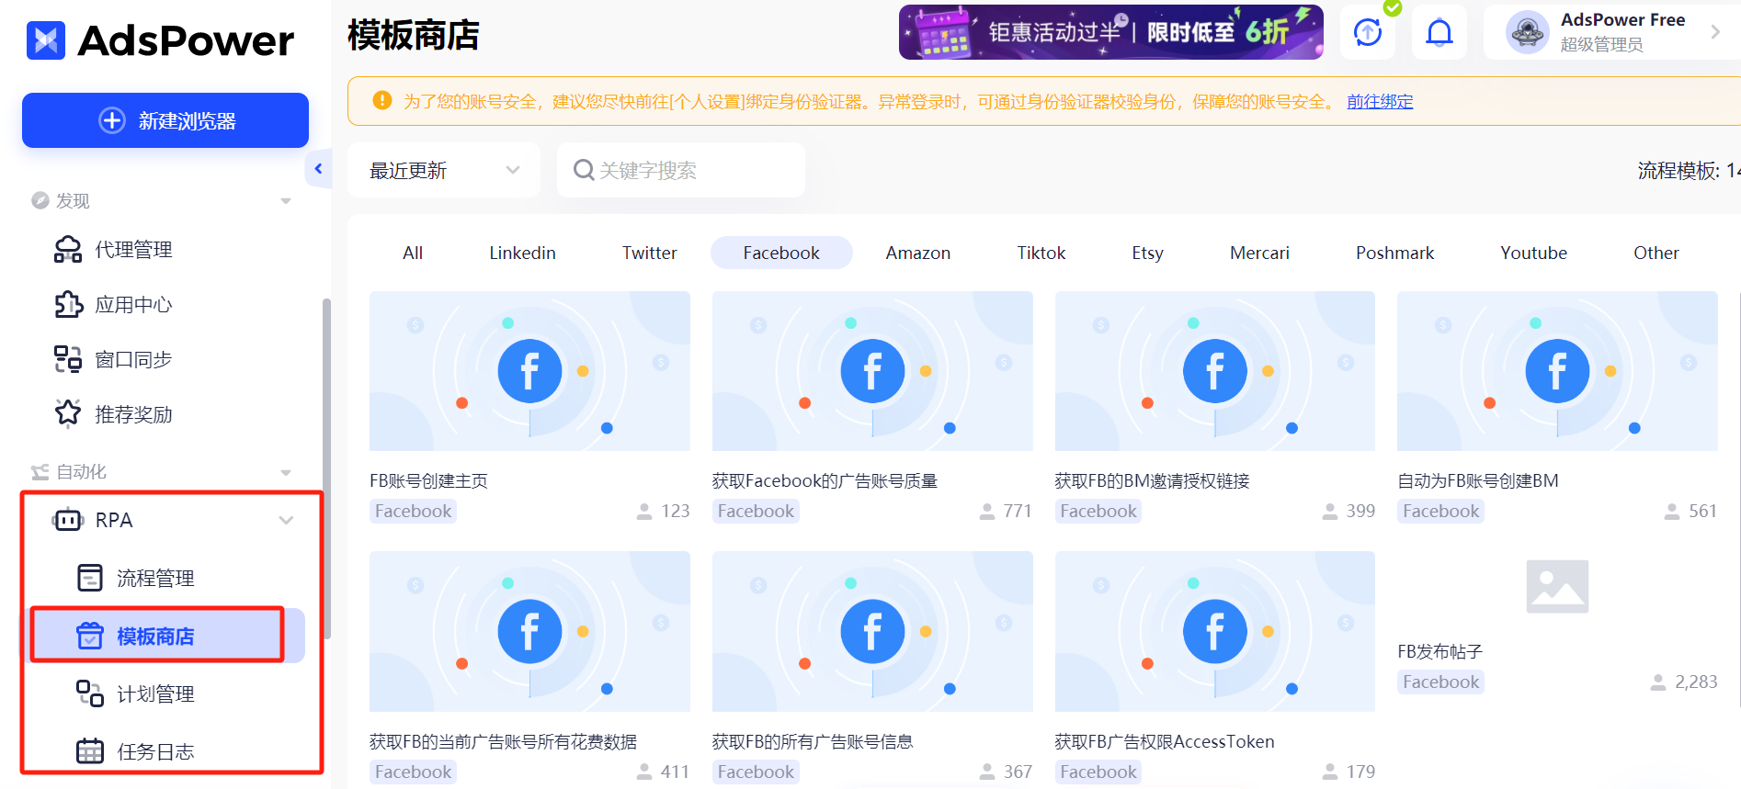Collapse the 自动化 section
1741x789 pixels.
[286, 472]
